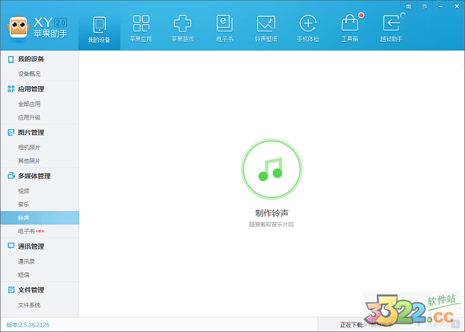Image resolution: width=465 pixels, height=332 pixels.
Task: Click the 我的设备 phone icon in sidebar
Action: [11, 59]
